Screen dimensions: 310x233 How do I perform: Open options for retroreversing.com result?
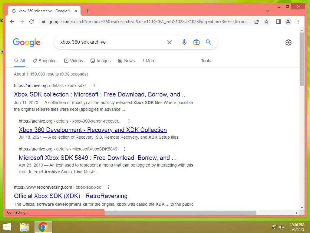pyautogui.click(x=108, y=187)
